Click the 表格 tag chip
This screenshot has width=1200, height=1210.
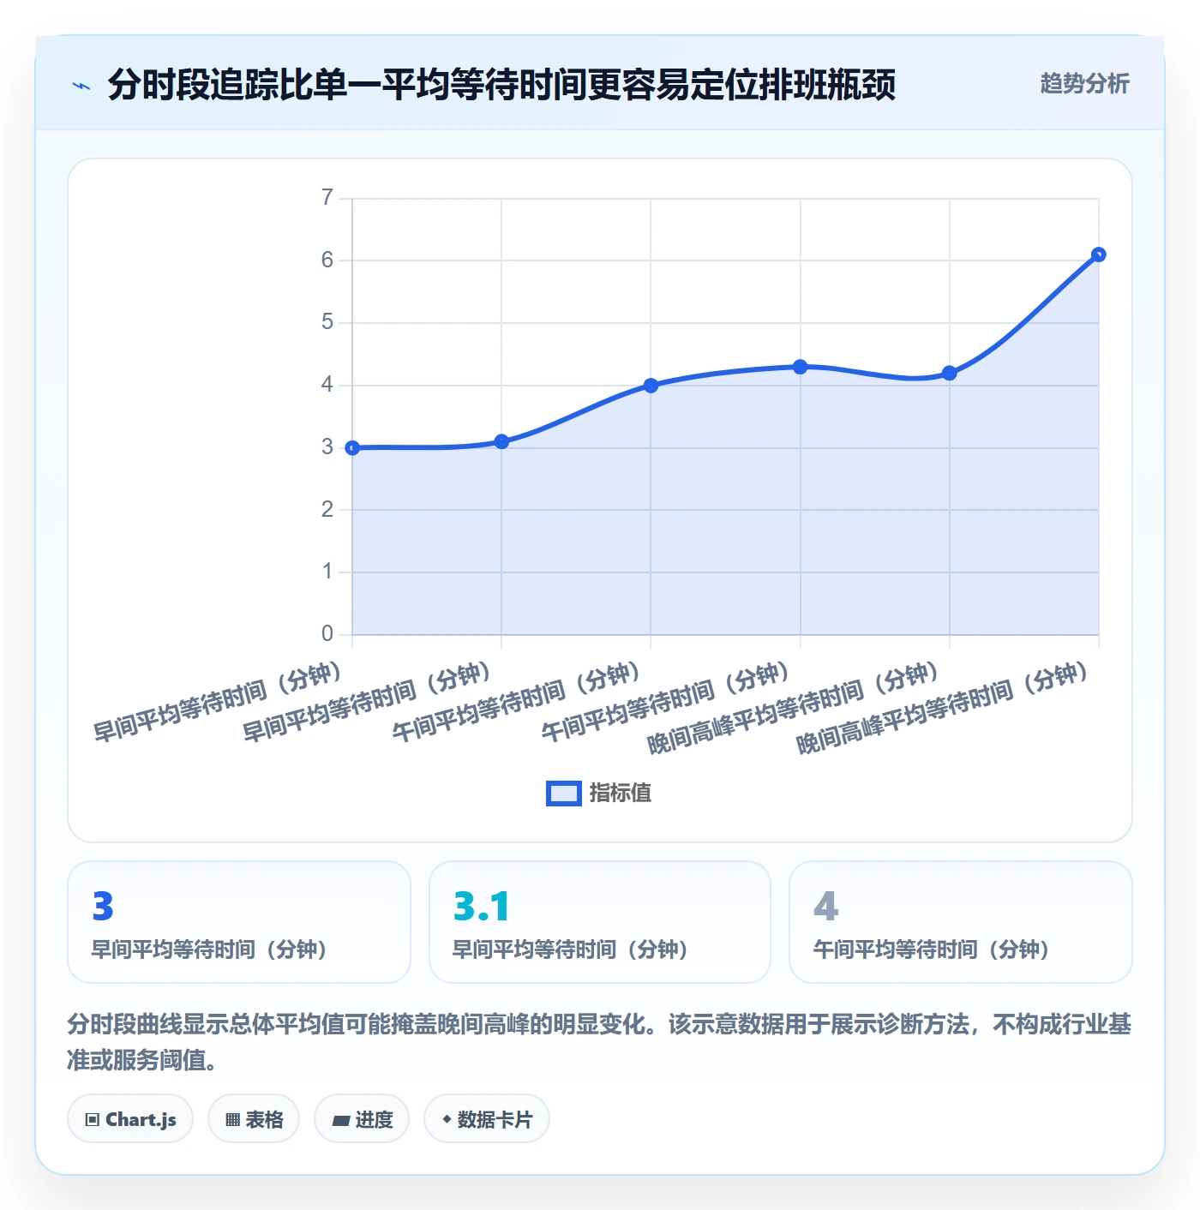pyautogui.click(x=254, y=1119)
